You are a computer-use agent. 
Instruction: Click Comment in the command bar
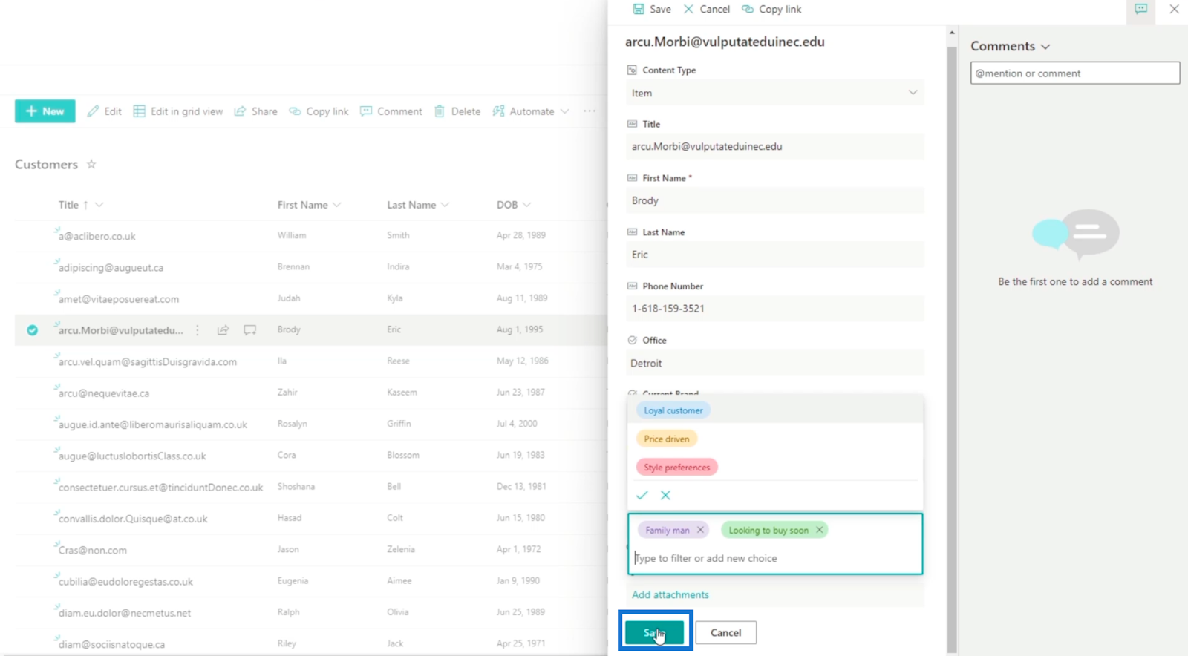391,111
